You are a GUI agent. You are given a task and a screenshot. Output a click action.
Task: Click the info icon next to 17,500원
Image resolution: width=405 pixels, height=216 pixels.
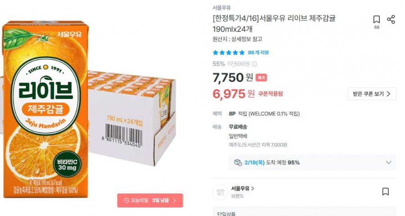coord(254,64)
